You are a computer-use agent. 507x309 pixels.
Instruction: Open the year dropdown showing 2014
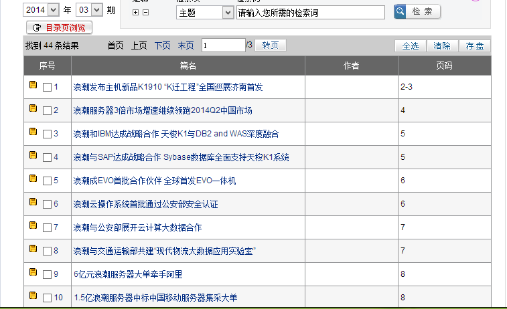coord(41,10)
